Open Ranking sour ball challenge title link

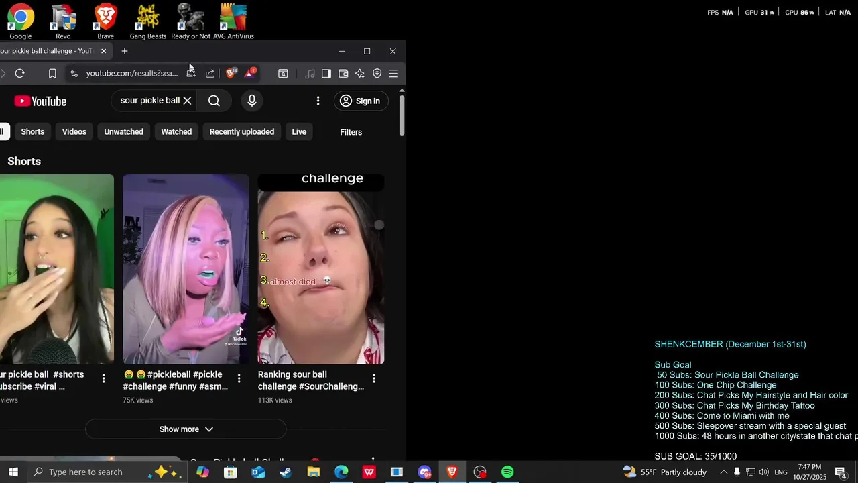(311, 380)
